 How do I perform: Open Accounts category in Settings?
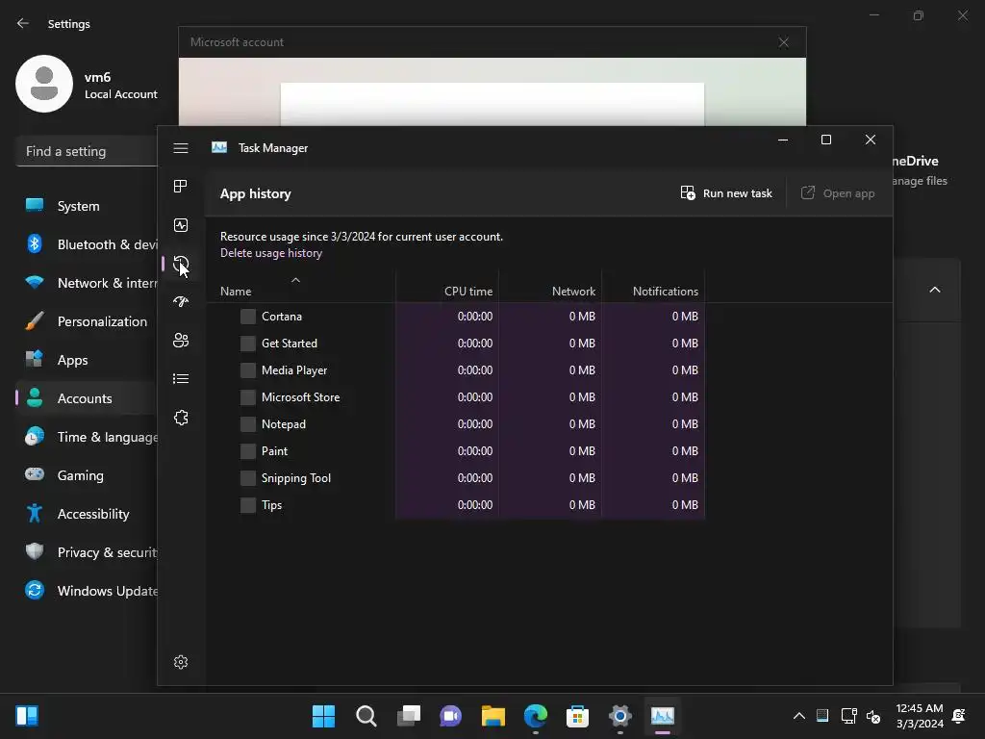[87, 398]
